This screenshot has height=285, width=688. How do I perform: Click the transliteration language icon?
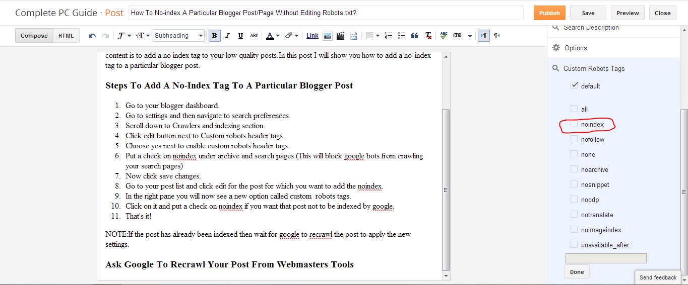(457, 36)
